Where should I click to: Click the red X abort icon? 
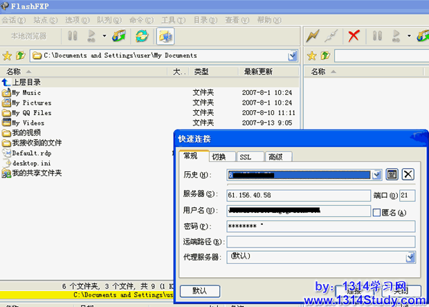(x=354, y=35)
